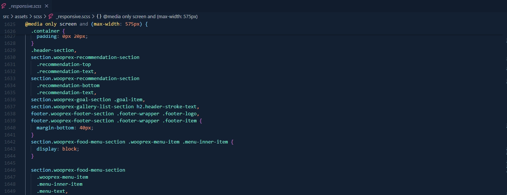
Task: Click the curly braces symbol icon in breadcrumb
Action: (x=99, y=17)
